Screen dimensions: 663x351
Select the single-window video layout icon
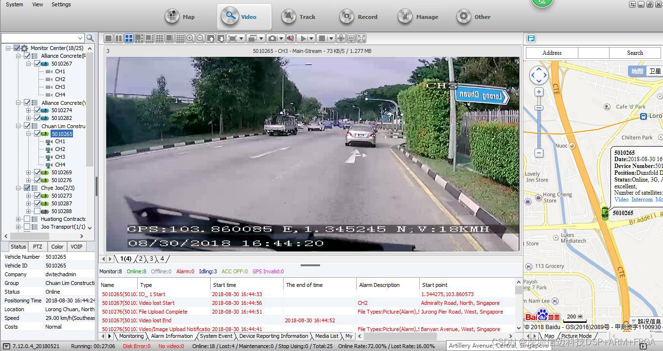point(108,38)
